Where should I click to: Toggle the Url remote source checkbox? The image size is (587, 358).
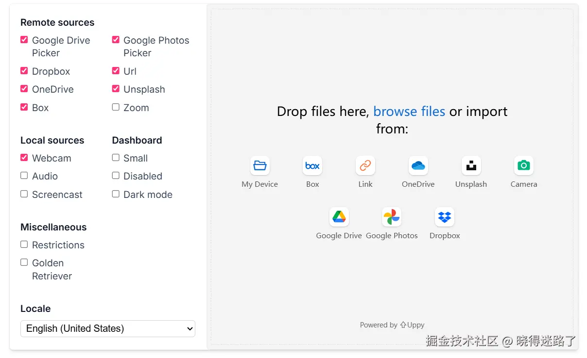pos(116,71)
